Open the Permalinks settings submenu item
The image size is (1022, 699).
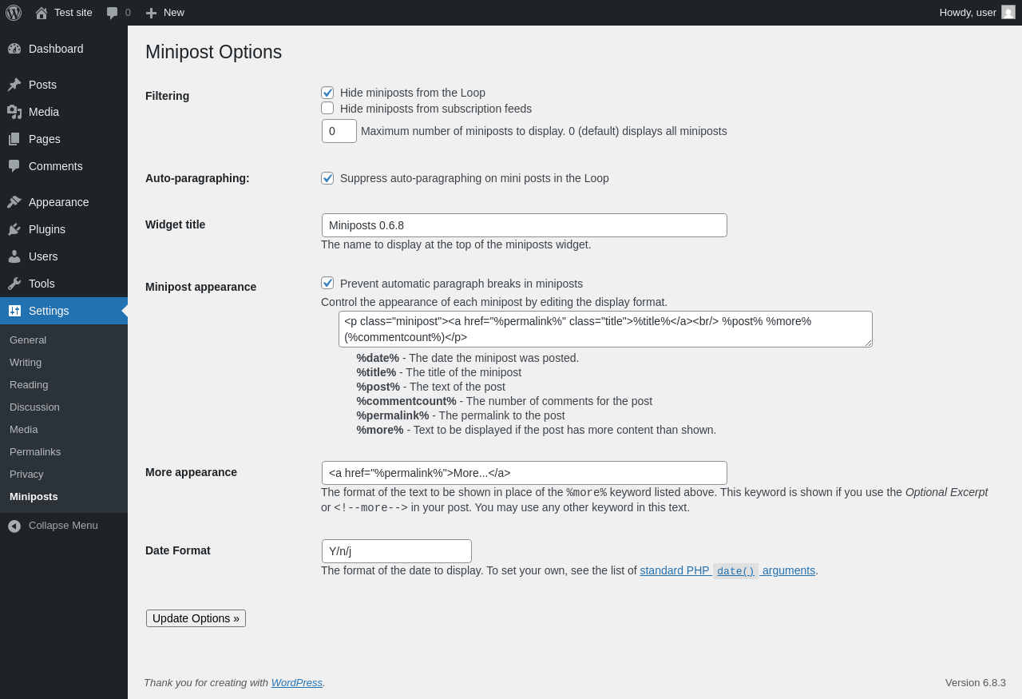[x=35, y=451]
